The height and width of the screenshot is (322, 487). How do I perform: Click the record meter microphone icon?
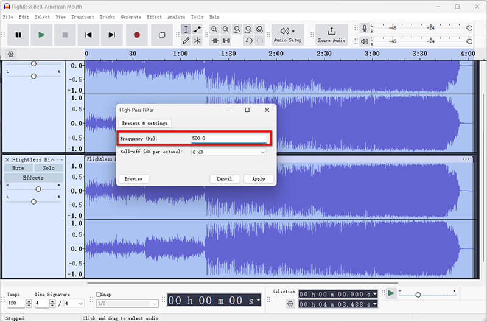[365, 28]
